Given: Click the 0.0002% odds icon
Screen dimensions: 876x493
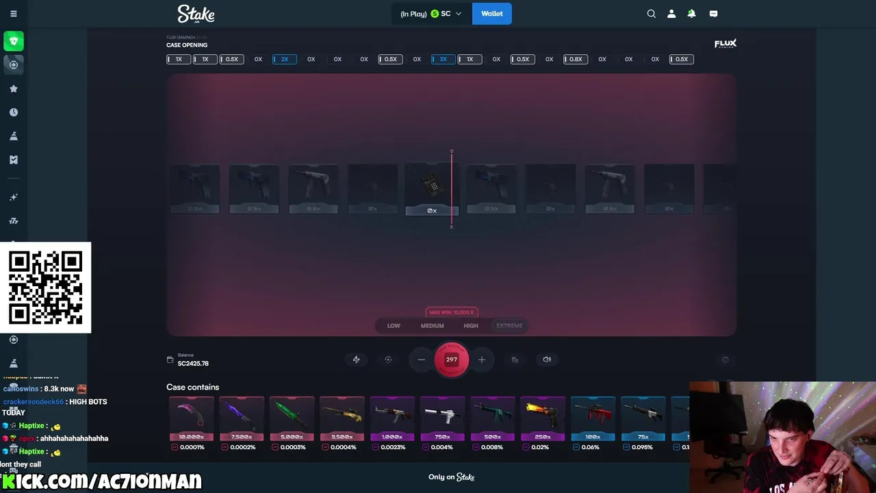Looking at the screenshot, I should coord(224,447).
